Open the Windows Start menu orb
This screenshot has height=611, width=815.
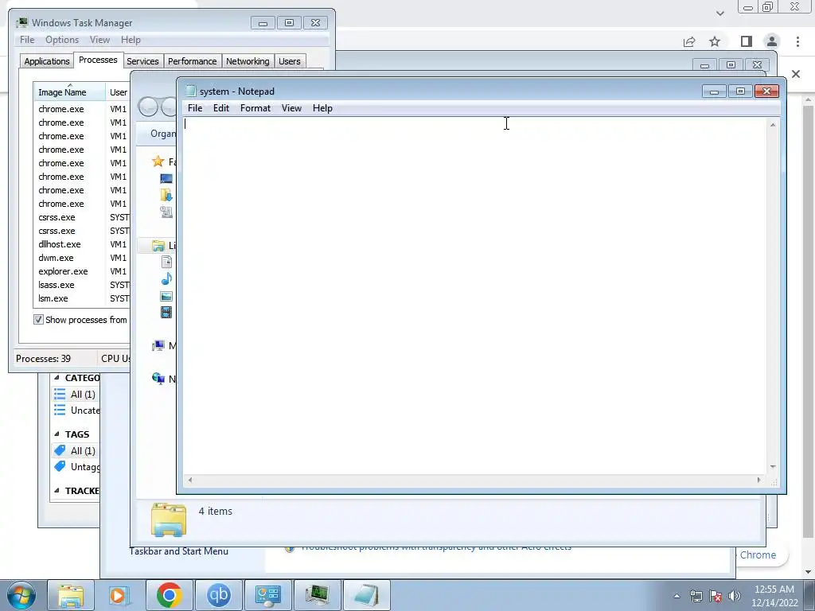click(x=21, y=595)
